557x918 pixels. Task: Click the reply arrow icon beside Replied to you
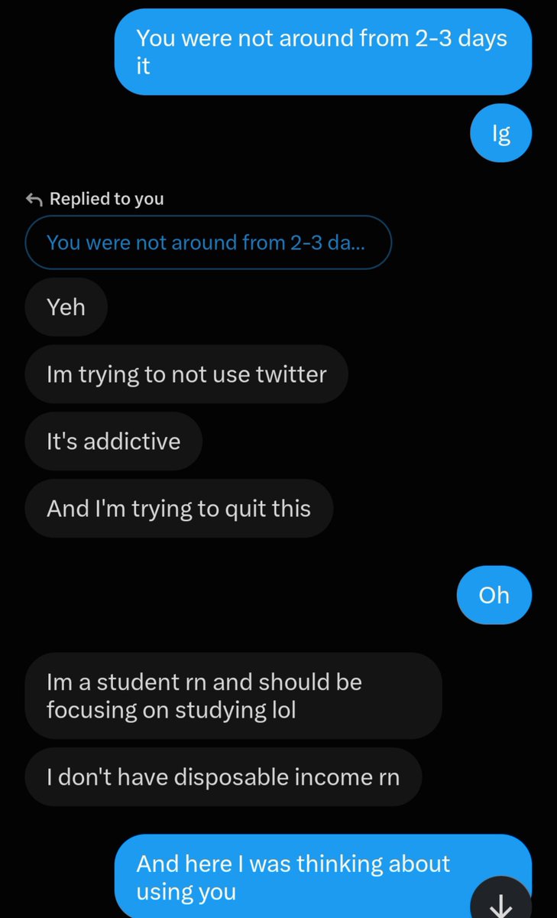point(34,200)
